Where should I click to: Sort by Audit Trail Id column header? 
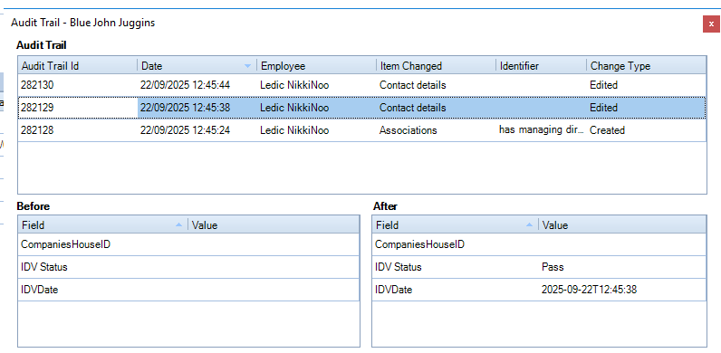78,66
